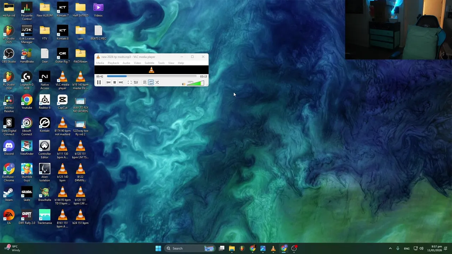The width and height of the screenshot is (452, 254).
Task: Open the Tools menu in VLC
Action: tap(161, 63)
